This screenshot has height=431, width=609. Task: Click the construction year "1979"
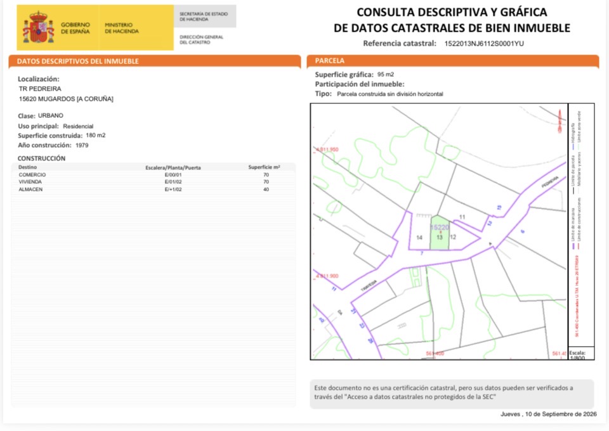82,145
